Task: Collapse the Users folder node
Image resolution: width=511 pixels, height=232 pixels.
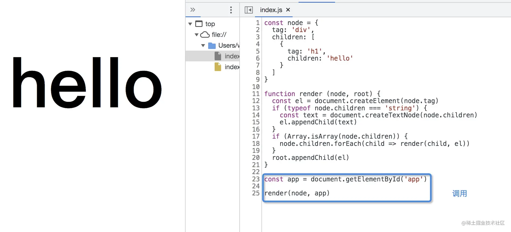Action: [x=203, y=45]
